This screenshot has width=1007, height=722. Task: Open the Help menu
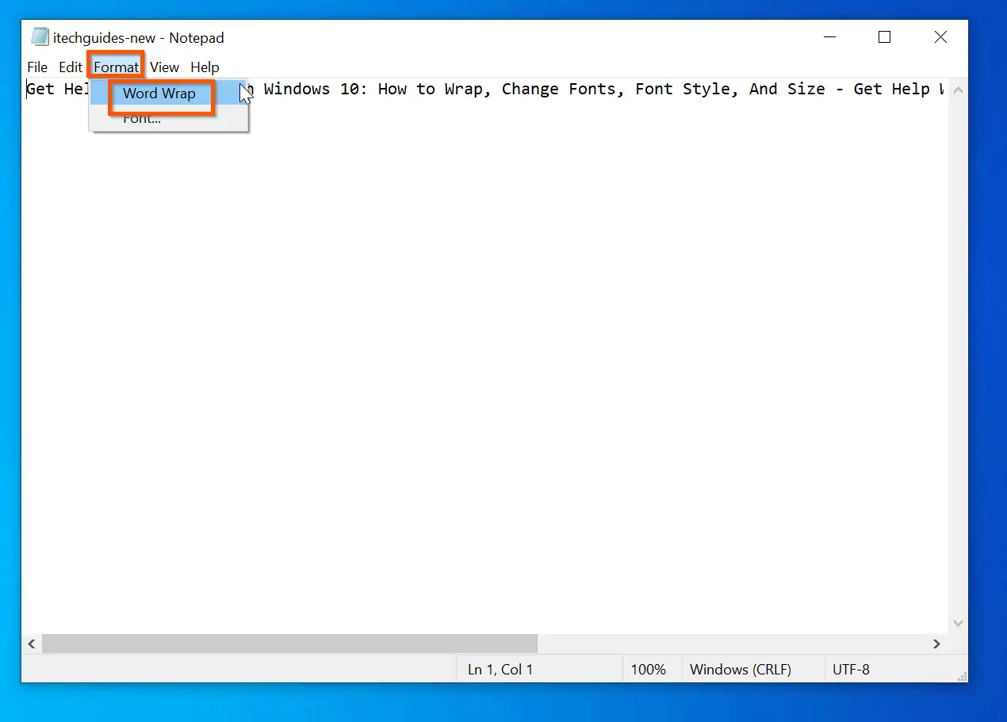tap(205, 67)
